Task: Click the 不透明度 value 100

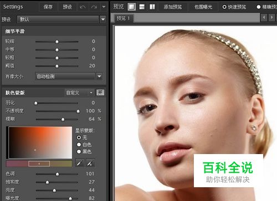Action: click(90, 111)
